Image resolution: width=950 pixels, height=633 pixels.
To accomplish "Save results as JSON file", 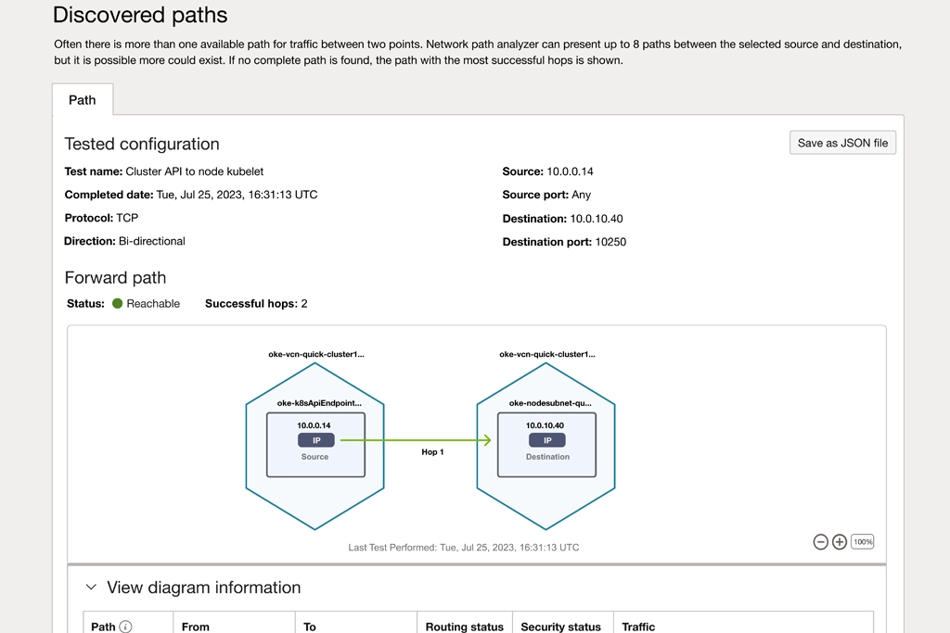I will (842, 143).
